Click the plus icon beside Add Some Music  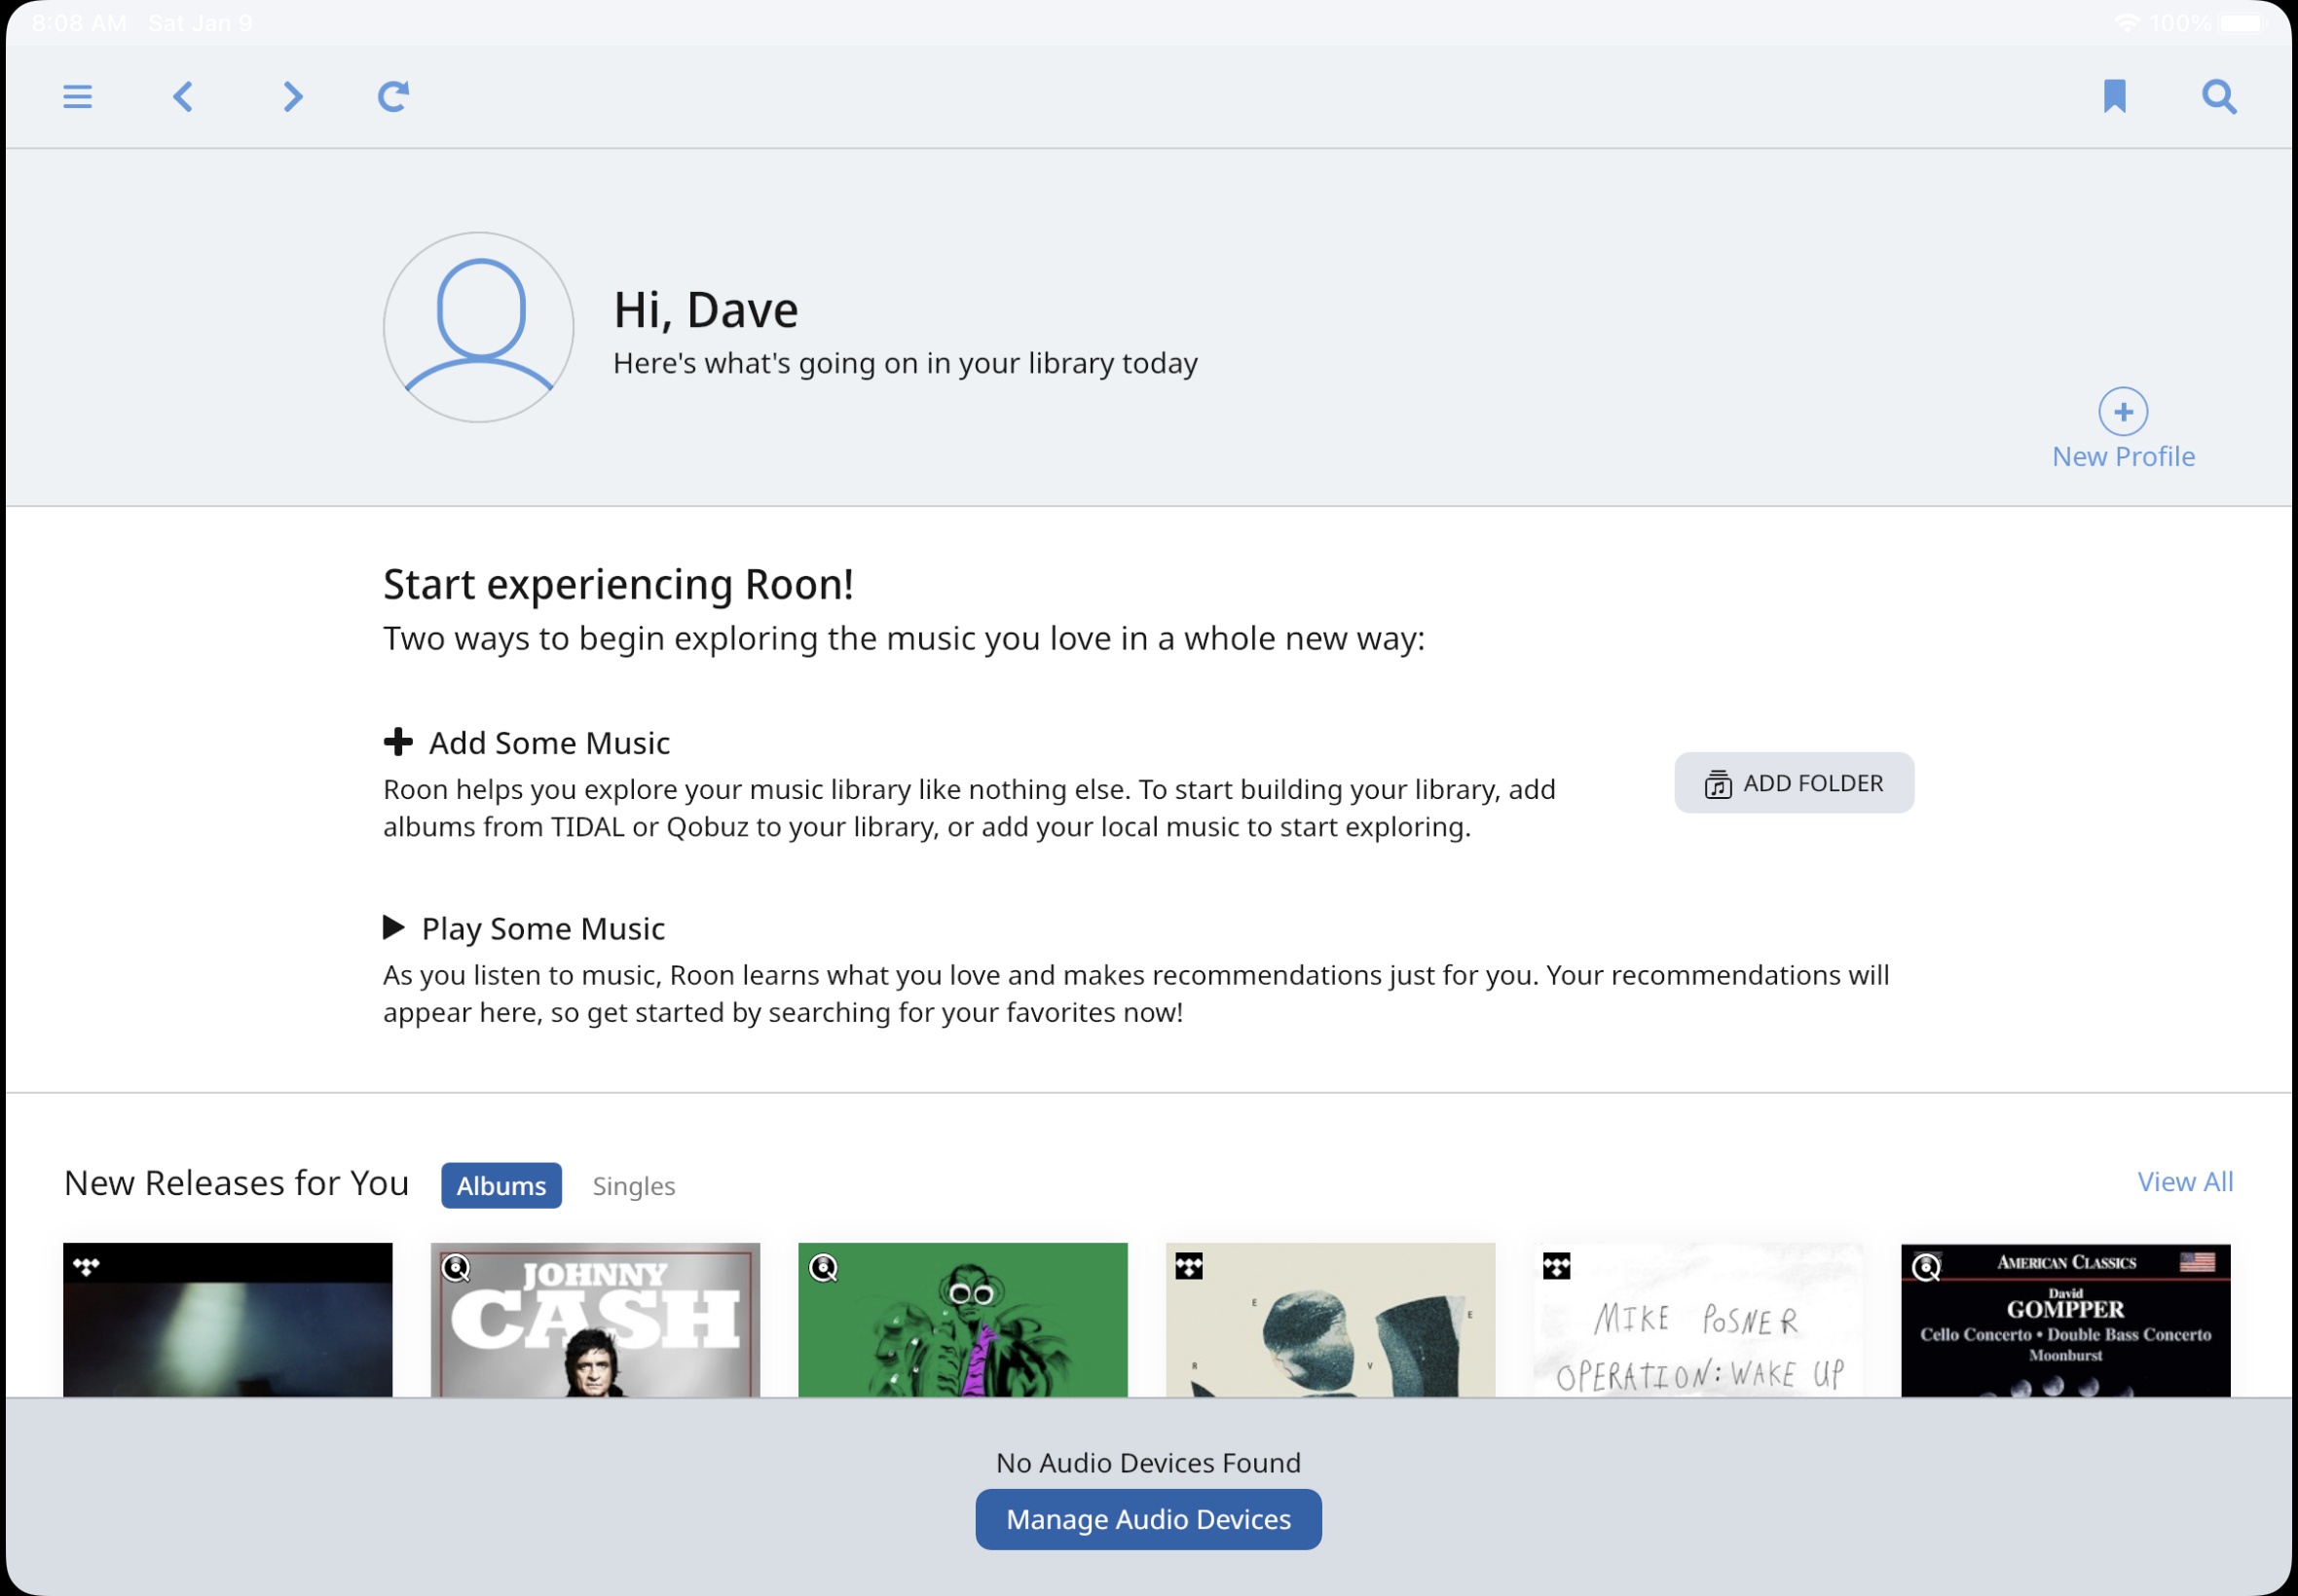click(x=398, y=742)
